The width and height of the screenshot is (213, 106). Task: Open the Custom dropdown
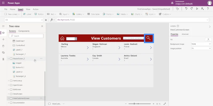coord(165,14)
